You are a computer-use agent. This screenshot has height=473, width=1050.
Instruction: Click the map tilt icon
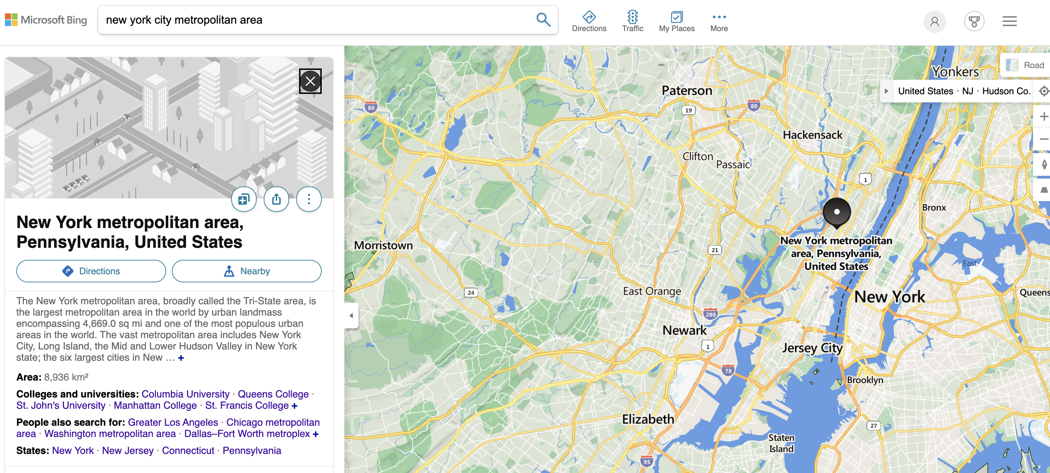(1044, 190)
